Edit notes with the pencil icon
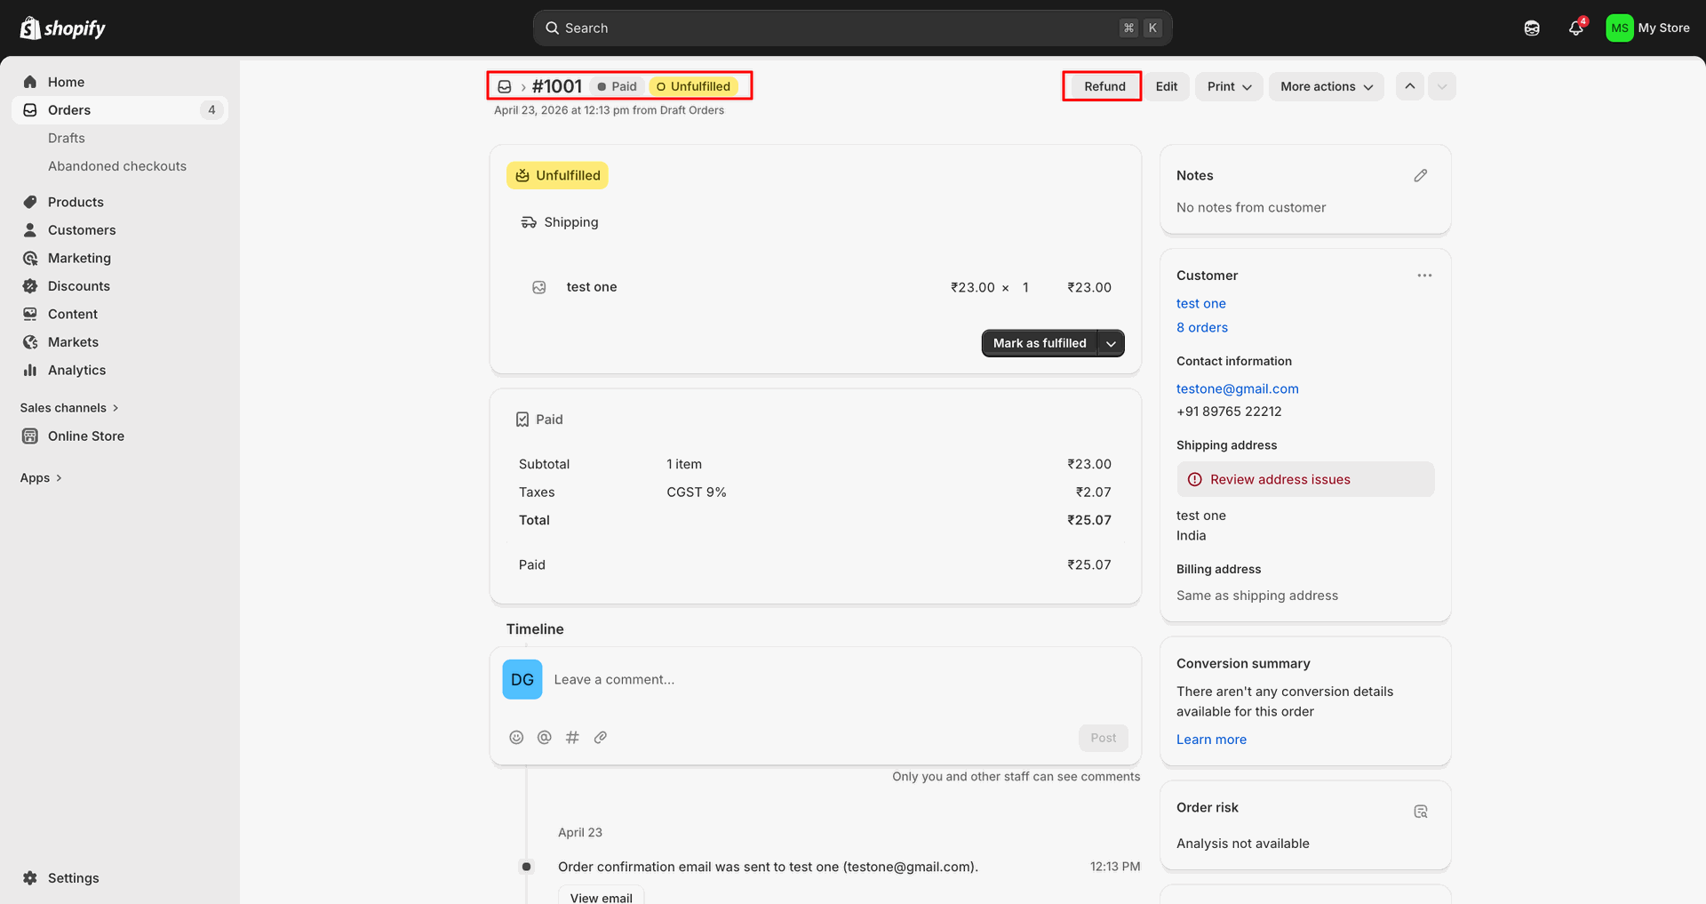 pyautogui.click(x=1421, y=176)
